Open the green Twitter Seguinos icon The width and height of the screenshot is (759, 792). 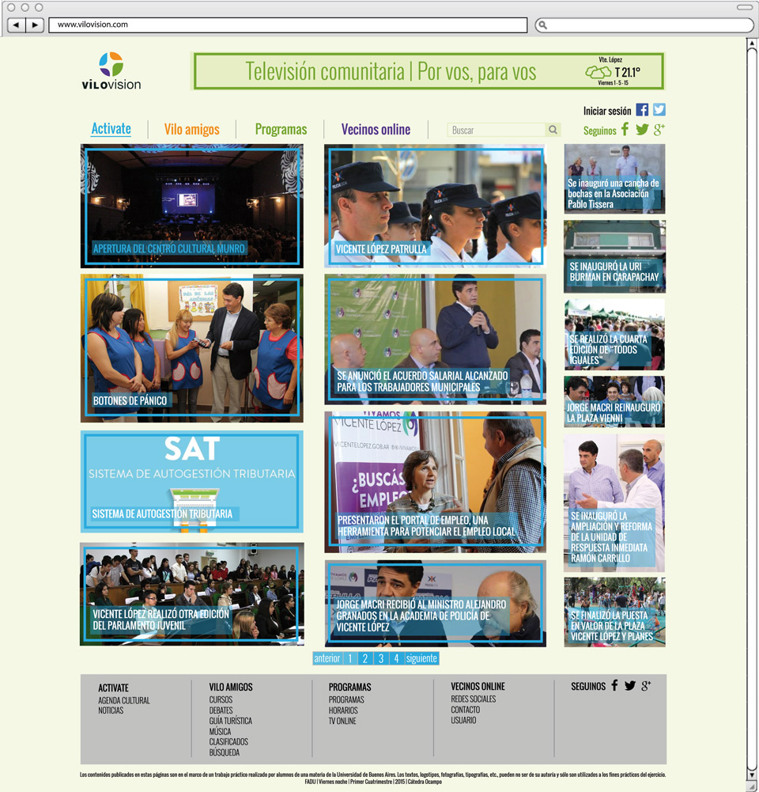[642, 130]
